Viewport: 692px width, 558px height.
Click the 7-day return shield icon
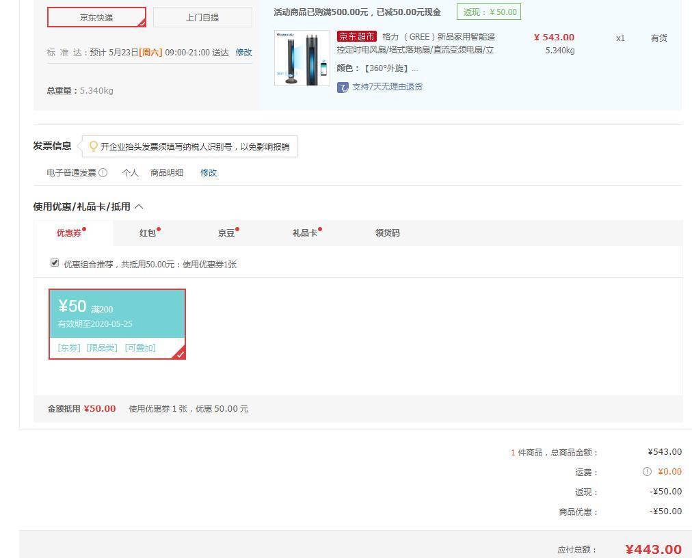pyautogui.click(x=343, y=87)
